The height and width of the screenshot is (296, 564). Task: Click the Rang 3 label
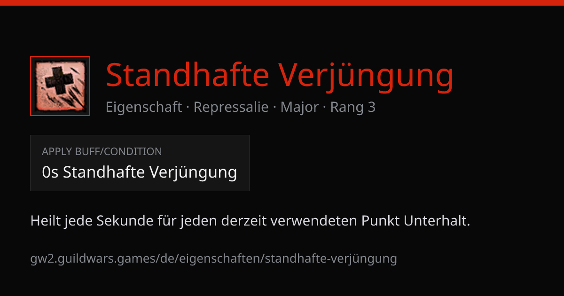(353, 108)
